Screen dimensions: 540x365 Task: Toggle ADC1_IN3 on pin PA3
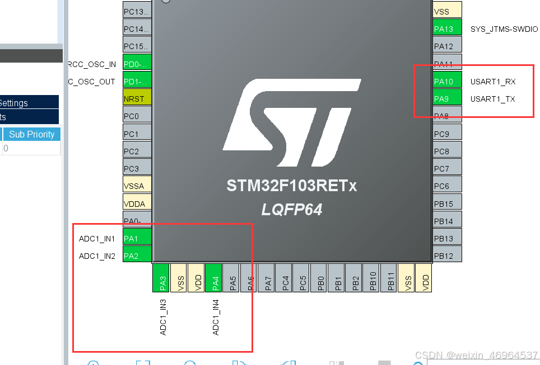click(x=162, y=278)
